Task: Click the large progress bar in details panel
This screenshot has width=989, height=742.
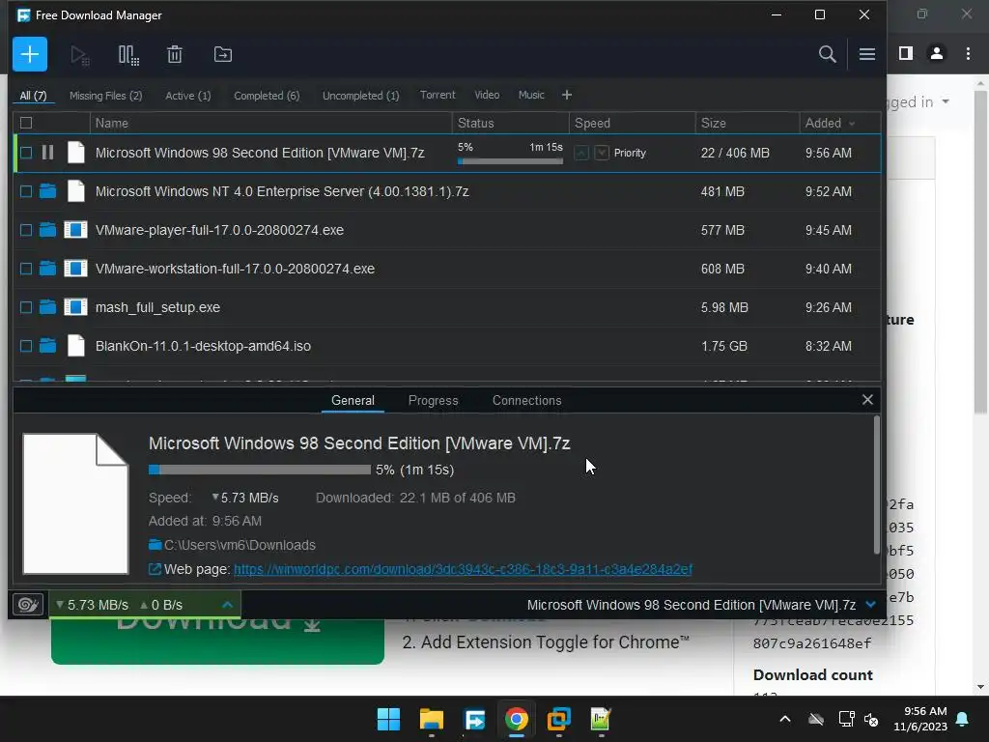Action: 259,470
